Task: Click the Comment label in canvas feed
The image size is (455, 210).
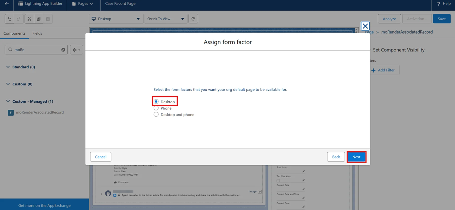Action: click(x=123, y=182)
